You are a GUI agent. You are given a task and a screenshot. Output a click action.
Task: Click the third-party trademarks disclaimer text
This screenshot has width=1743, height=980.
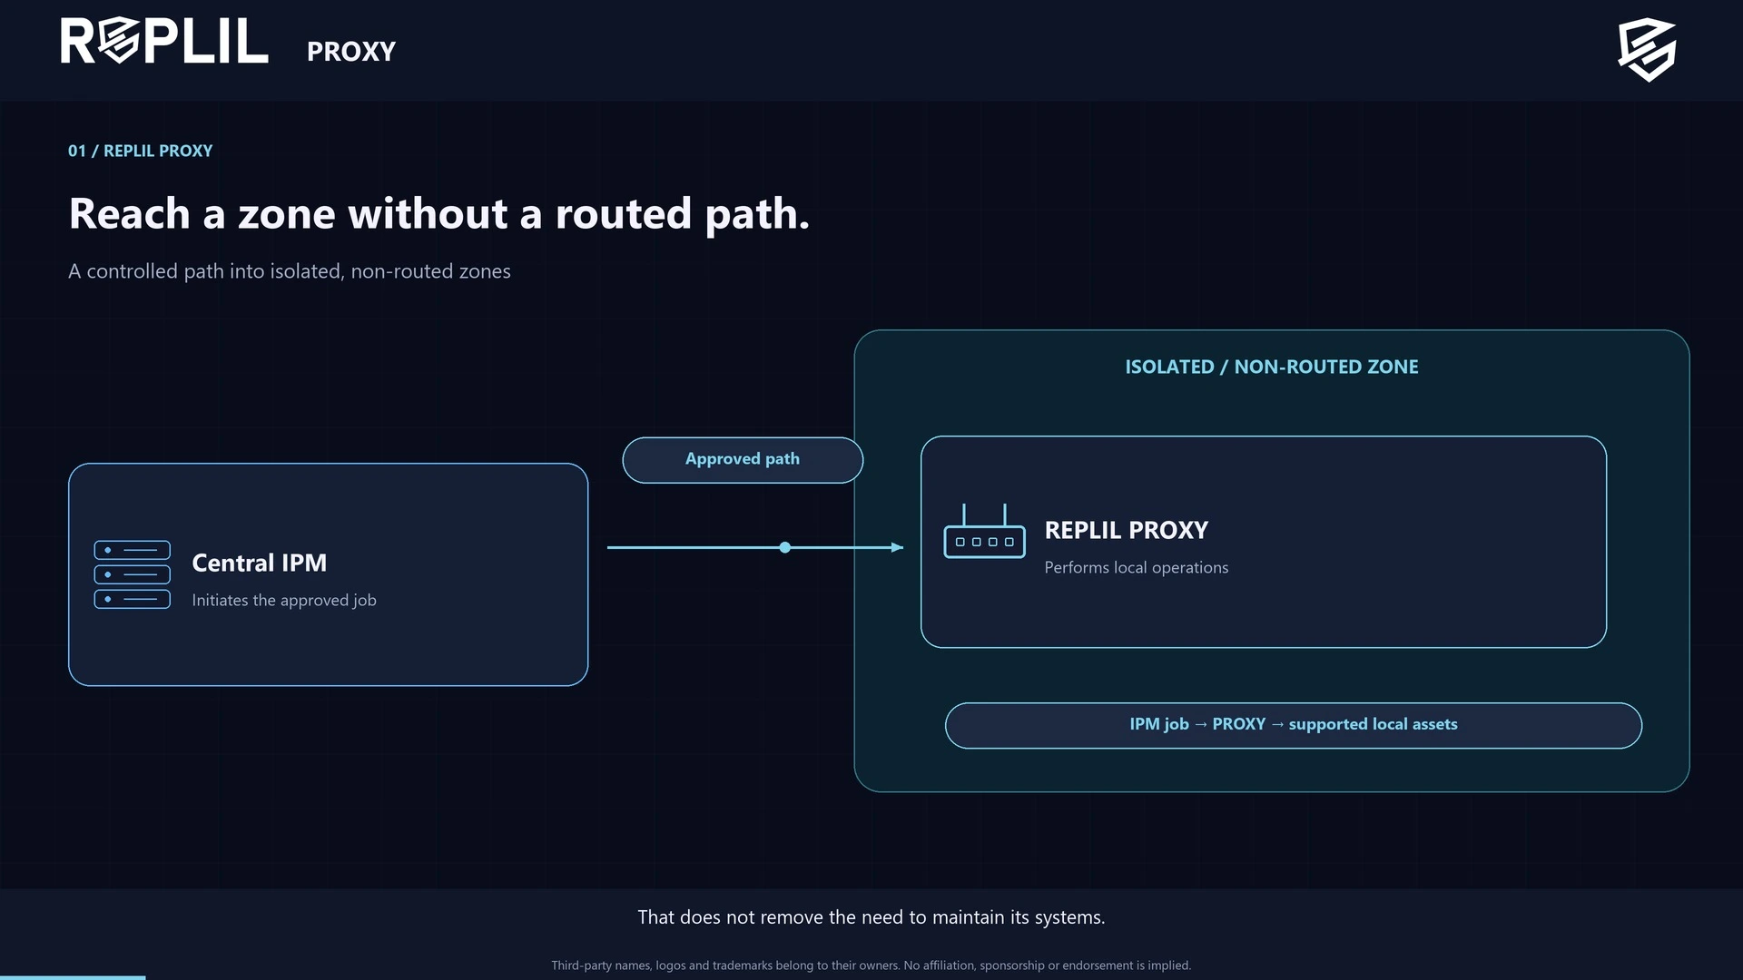[x=871, y=965]
